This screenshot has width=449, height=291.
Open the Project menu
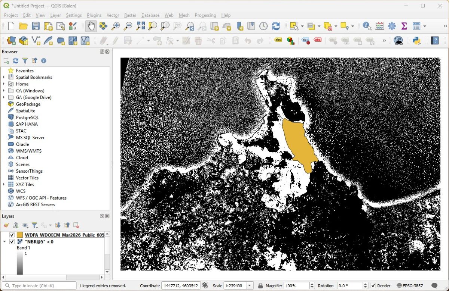pos(11,15)
